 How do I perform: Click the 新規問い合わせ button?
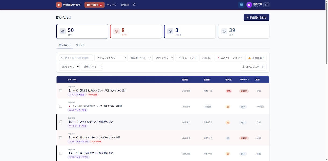[256, 17]
